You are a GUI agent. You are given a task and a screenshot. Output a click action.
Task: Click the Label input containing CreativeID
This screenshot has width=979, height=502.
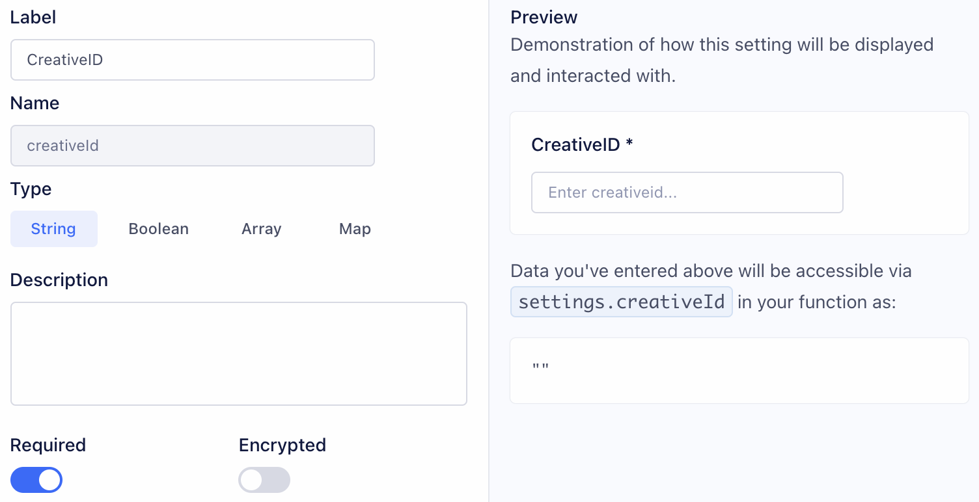pyautogui.click(x=193, y=60)
